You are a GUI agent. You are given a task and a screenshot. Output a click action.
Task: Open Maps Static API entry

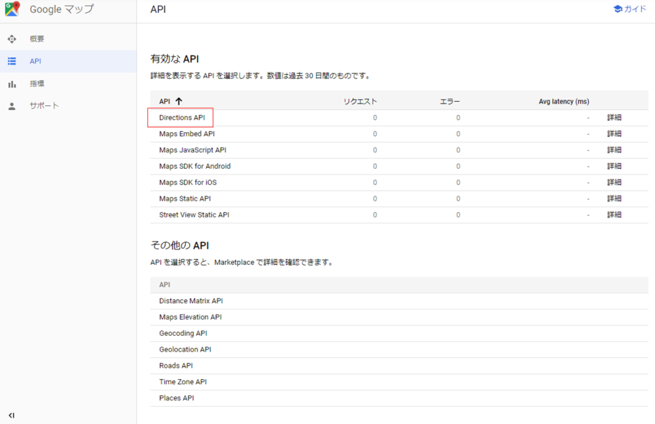click(x=185, y=198)
